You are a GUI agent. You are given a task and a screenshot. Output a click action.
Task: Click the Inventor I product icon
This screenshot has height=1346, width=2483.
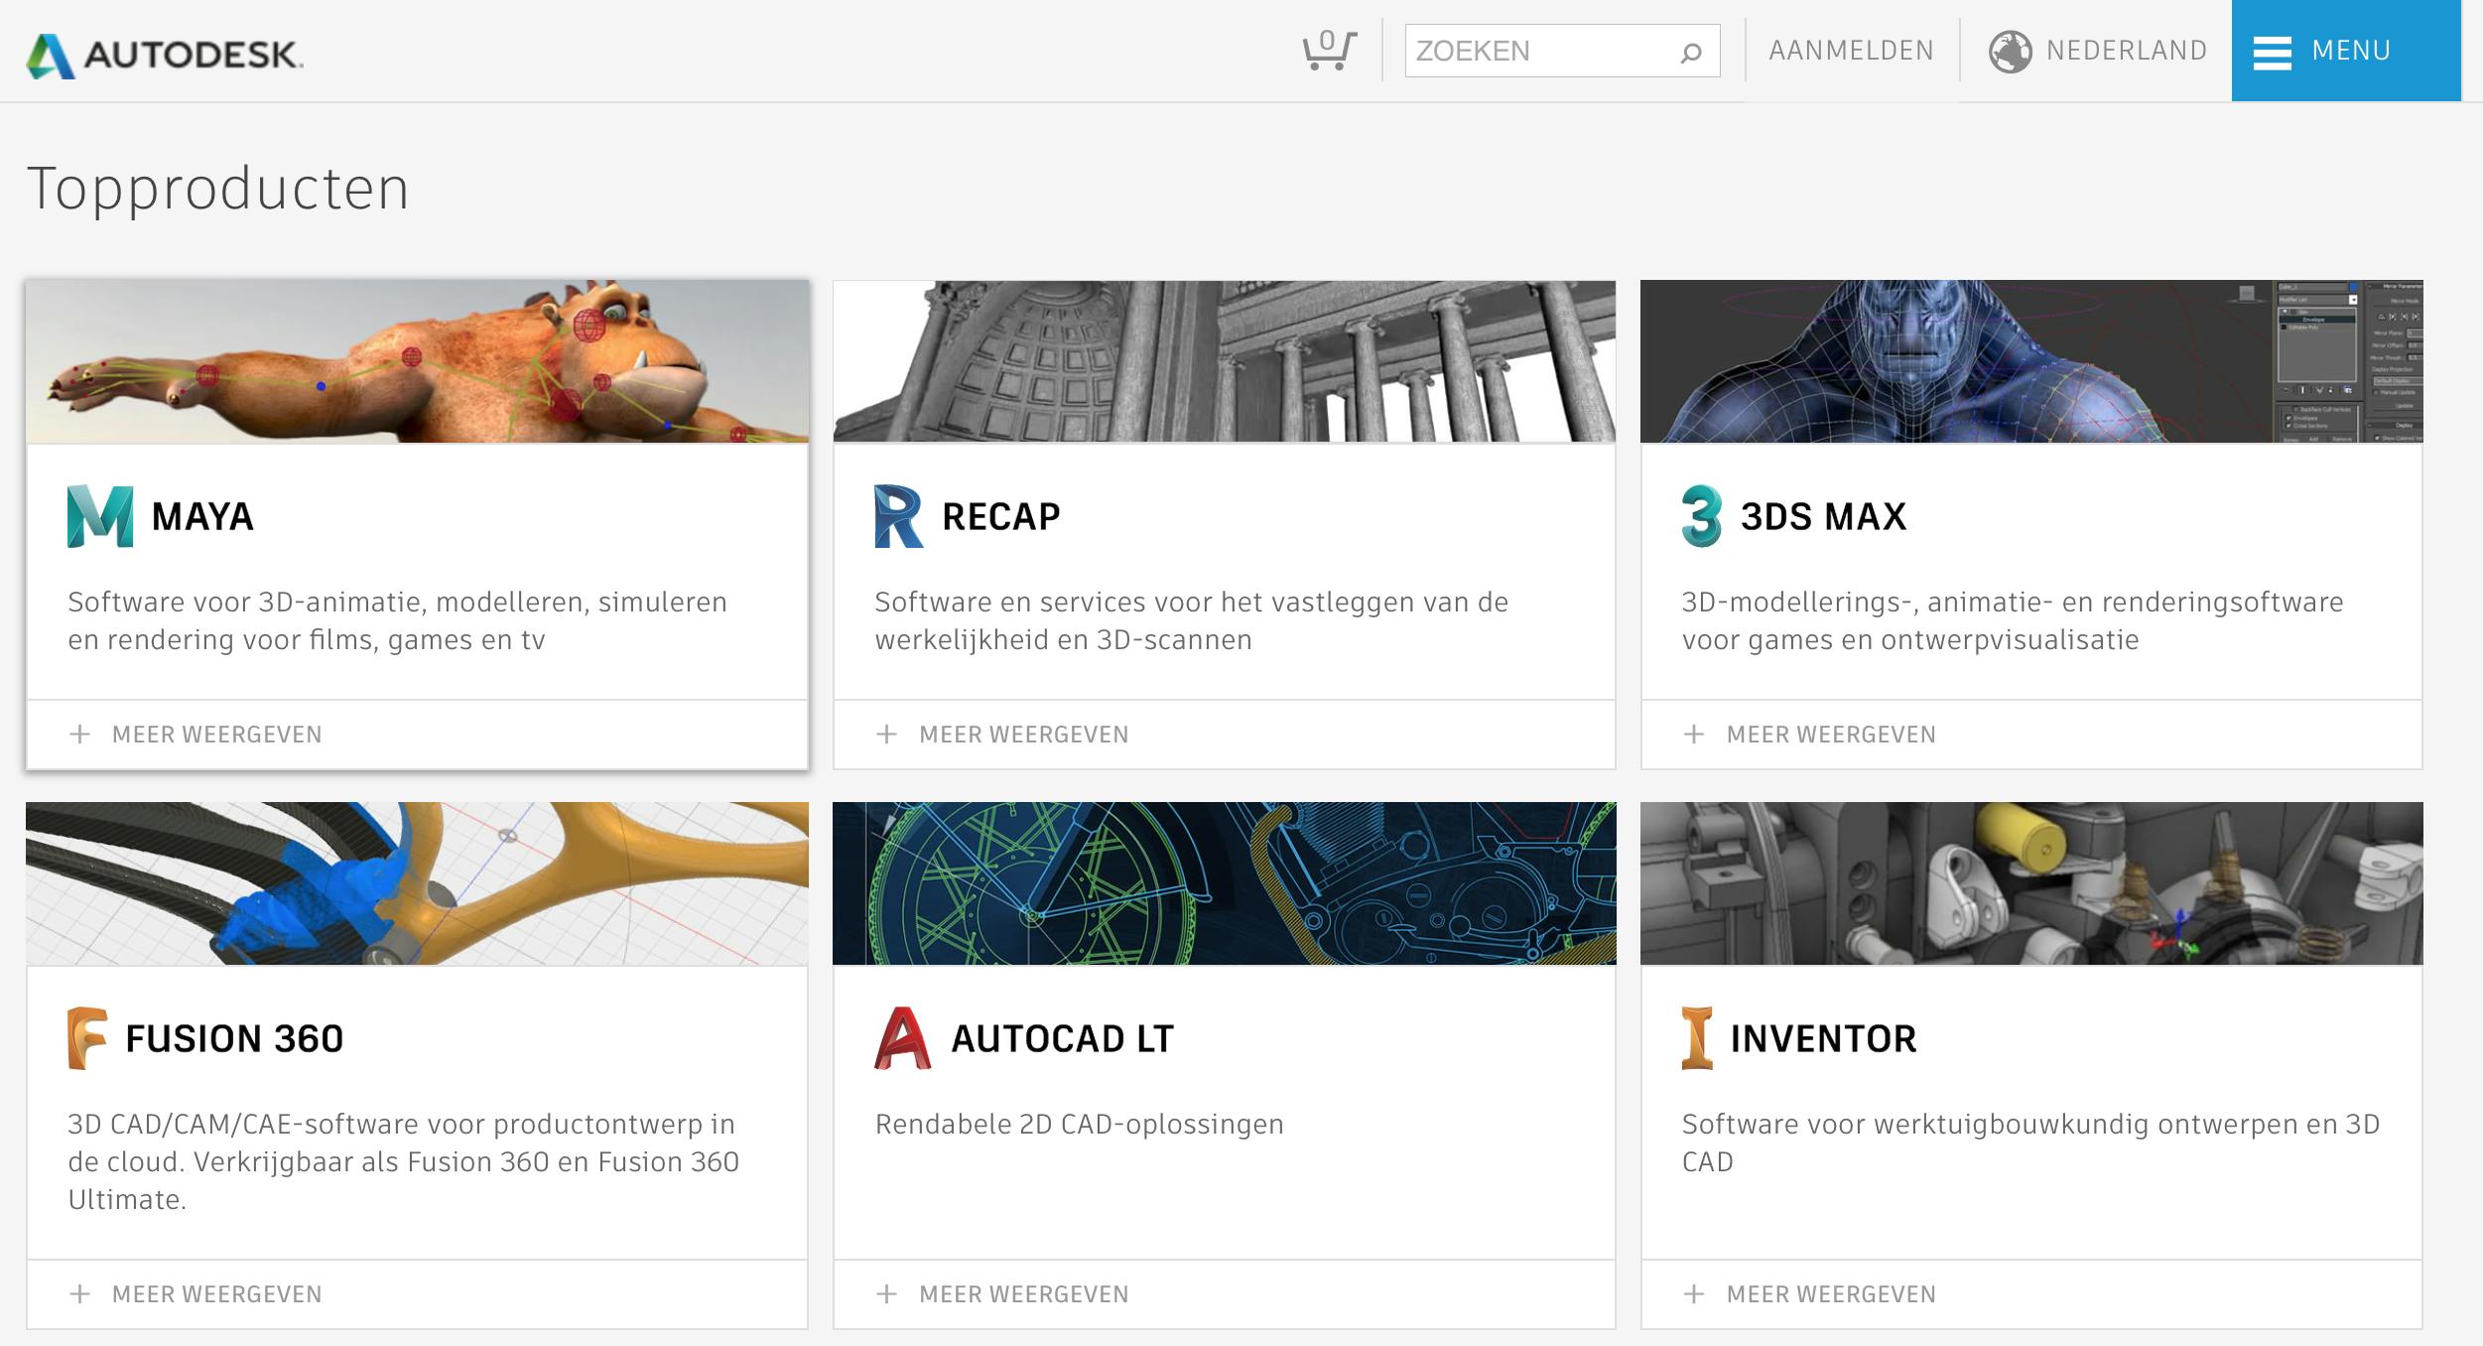1697,1038
